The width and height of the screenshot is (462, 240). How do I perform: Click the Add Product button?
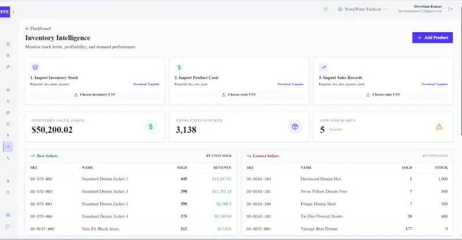pos(432,38)
